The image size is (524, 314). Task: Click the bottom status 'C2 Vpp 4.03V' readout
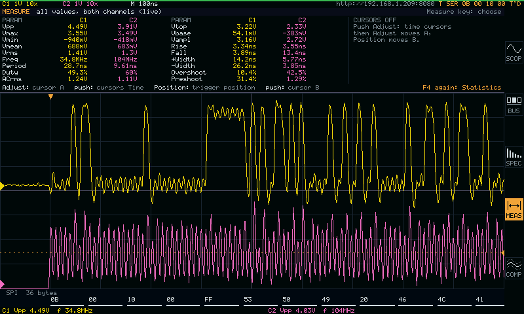pos(291,311)
